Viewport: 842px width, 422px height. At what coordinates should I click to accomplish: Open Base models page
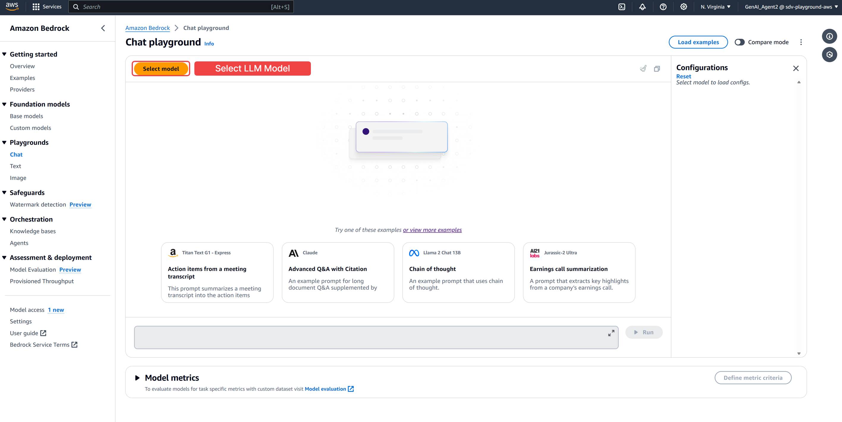coord(26,116)
